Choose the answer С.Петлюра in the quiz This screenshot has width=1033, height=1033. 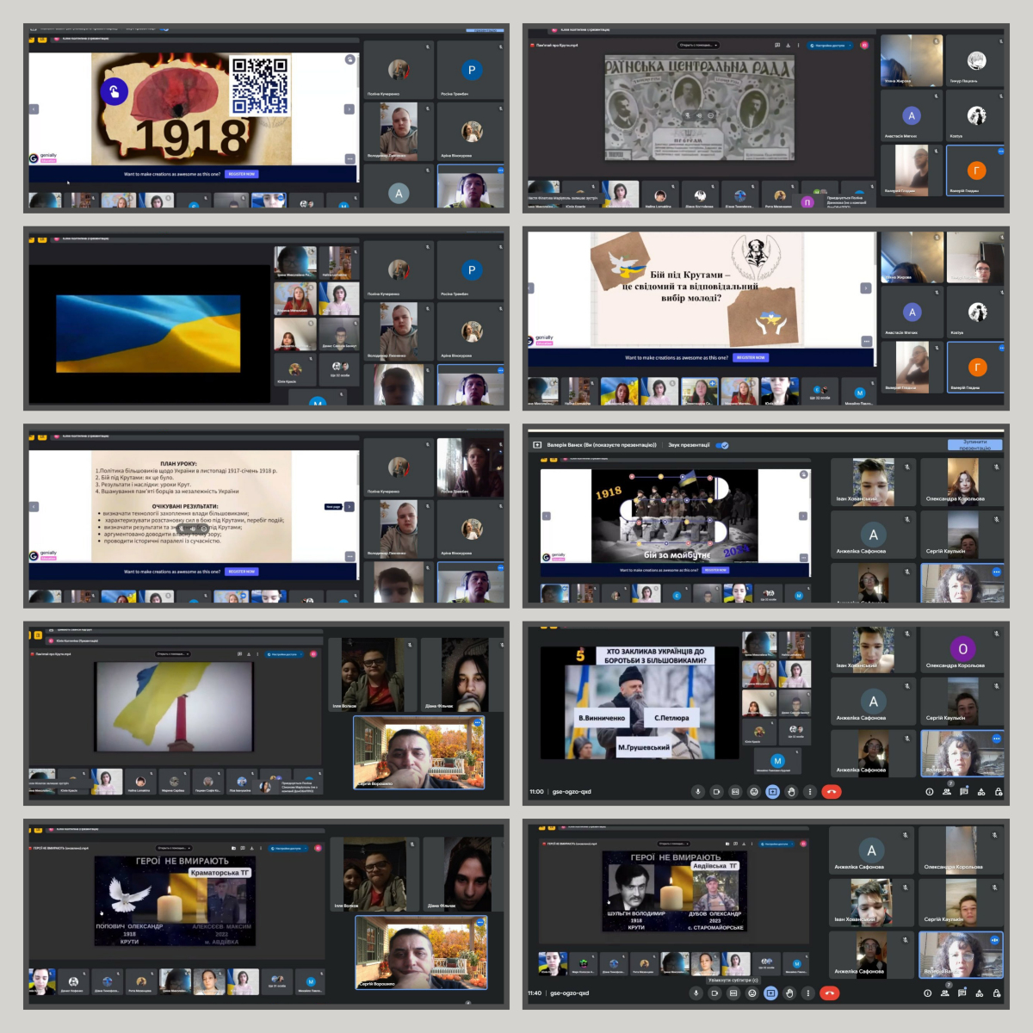pos(671,717)
